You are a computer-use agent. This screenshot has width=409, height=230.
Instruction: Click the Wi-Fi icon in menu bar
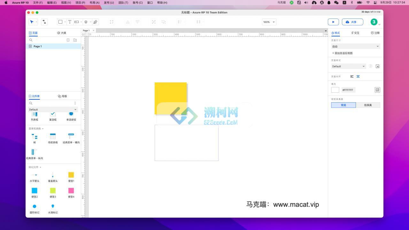click(368, 3)
